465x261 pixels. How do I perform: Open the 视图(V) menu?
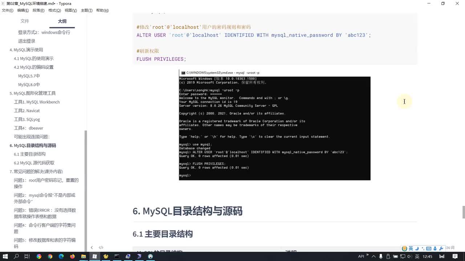[70, 10]
